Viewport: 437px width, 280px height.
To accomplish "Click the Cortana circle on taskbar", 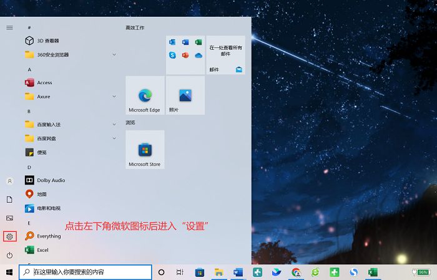I will click(161, 273).
